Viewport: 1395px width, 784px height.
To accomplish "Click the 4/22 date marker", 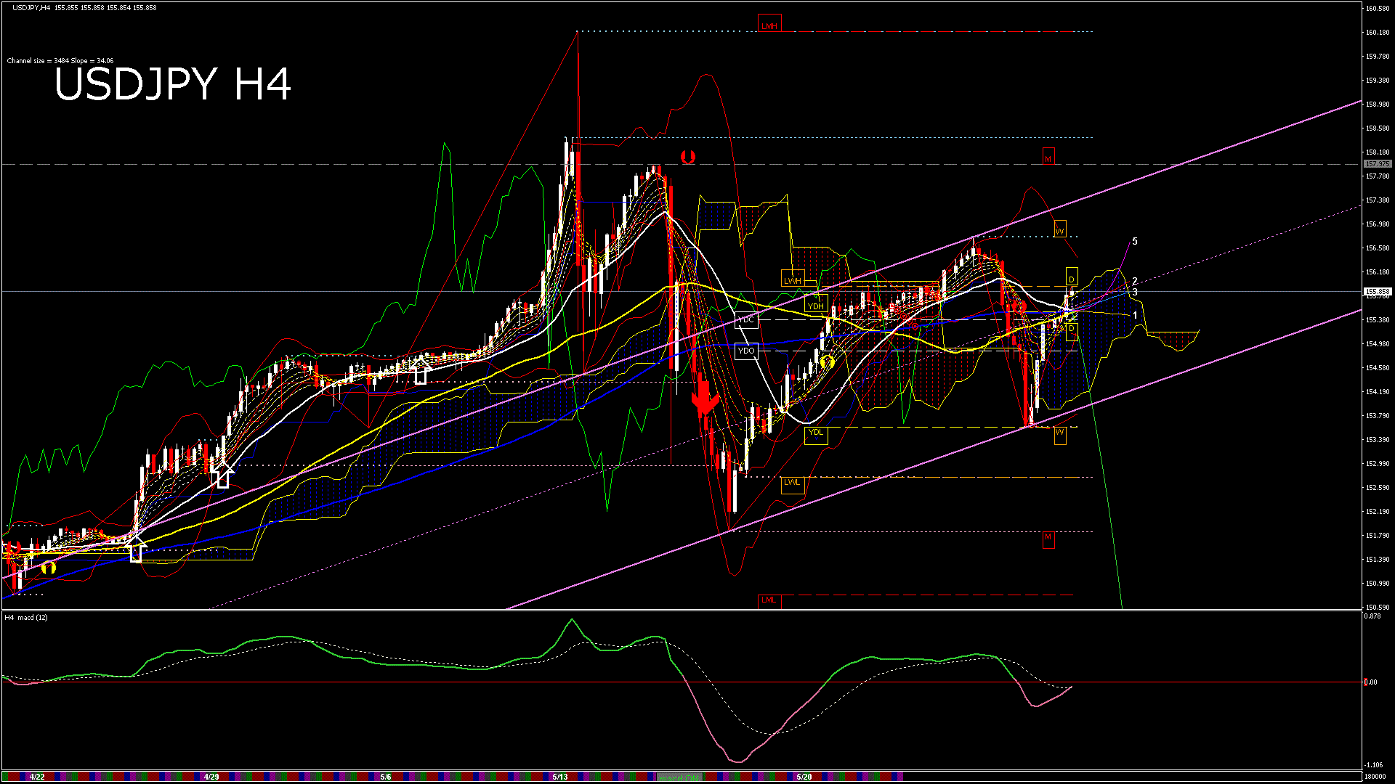I will pos(37,777).
